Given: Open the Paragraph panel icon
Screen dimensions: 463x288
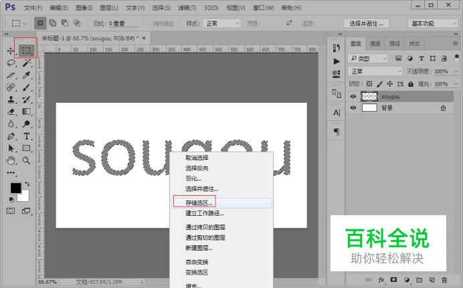Looking at the screenshot, I should (x=337, y=132).
